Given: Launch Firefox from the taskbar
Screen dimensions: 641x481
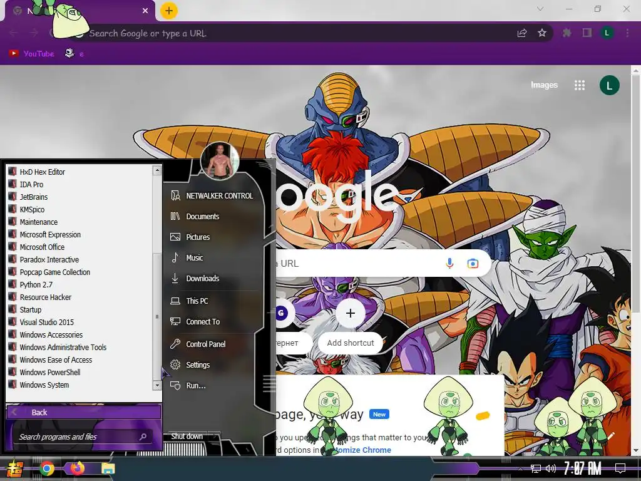Looking at the screenshot, I should (77, 468).
